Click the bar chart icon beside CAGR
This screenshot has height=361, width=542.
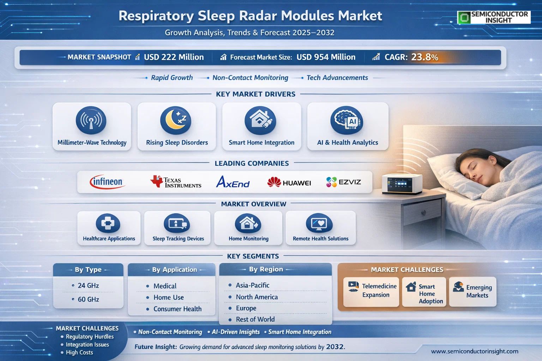pos(376,57)
